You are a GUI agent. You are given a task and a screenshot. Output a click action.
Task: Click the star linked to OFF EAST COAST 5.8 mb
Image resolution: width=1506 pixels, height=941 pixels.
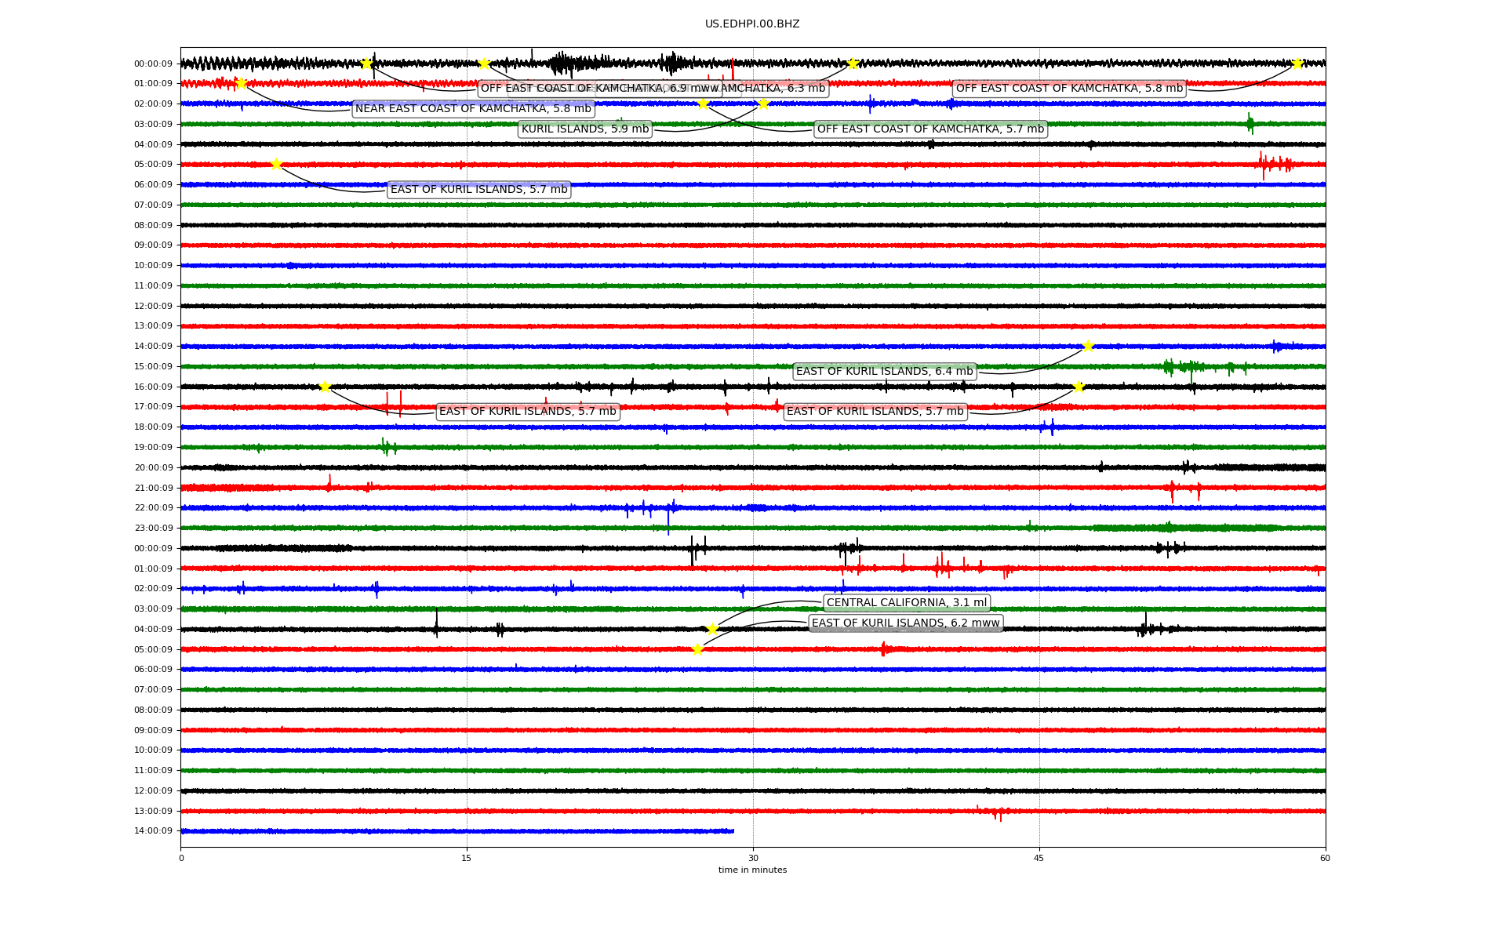click(x=1297, y=64)
